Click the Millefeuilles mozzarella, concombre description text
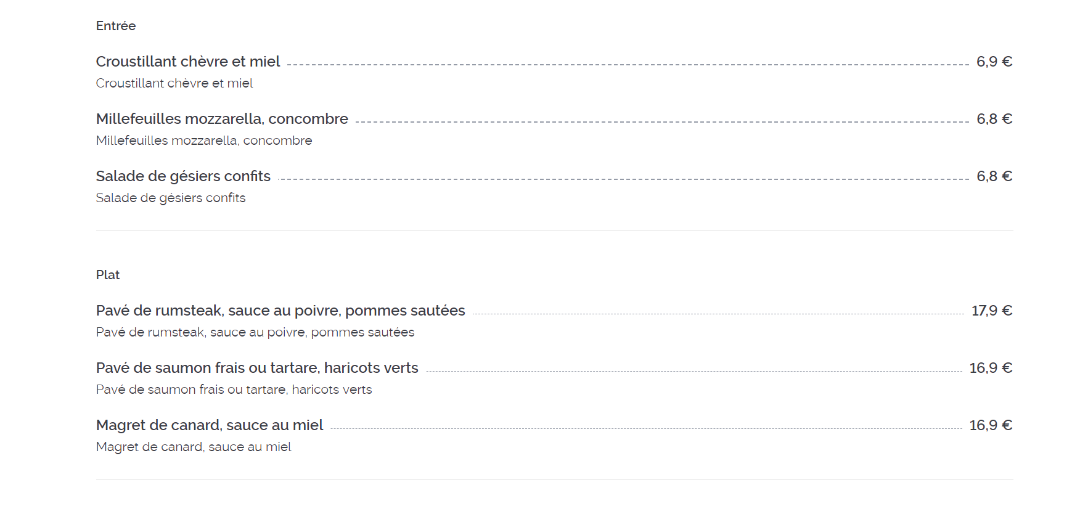 coord(204,141)
